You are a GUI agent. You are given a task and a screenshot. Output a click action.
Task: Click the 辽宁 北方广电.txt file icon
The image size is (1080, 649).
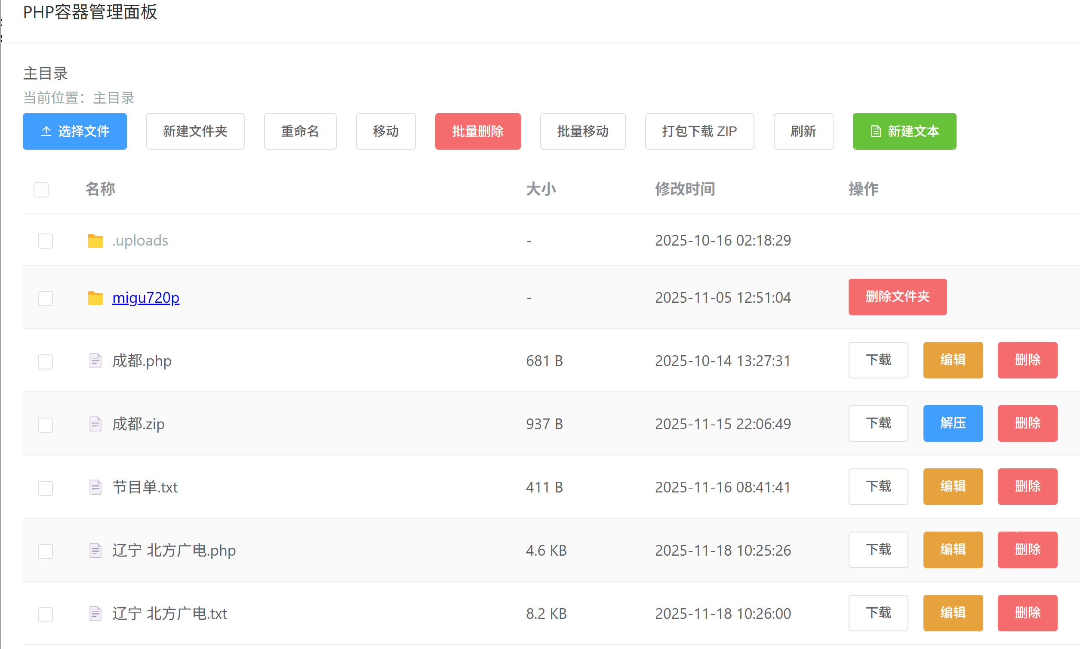tap(95, 614)
